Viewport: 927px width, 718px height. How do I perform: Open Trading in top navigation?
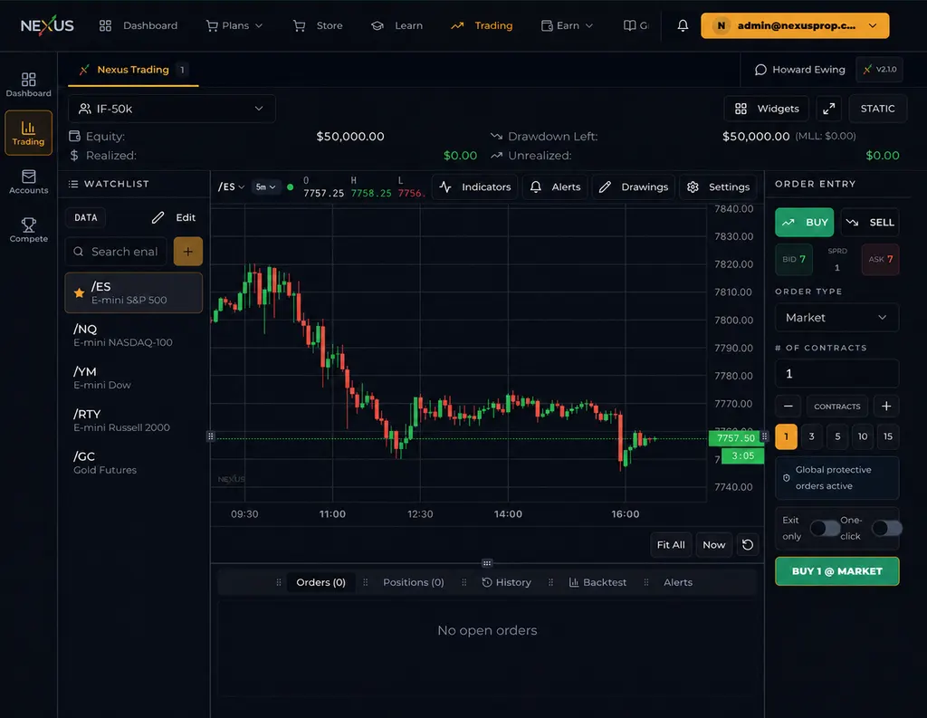point(482,25)
